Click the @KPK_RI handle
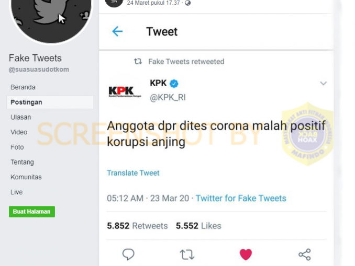The height and width of the screenshot is (266, 355). [168, 97]
